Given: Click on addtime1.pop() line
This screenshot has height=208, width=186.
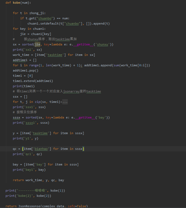Looking at the screenshot, I should 26,70.
